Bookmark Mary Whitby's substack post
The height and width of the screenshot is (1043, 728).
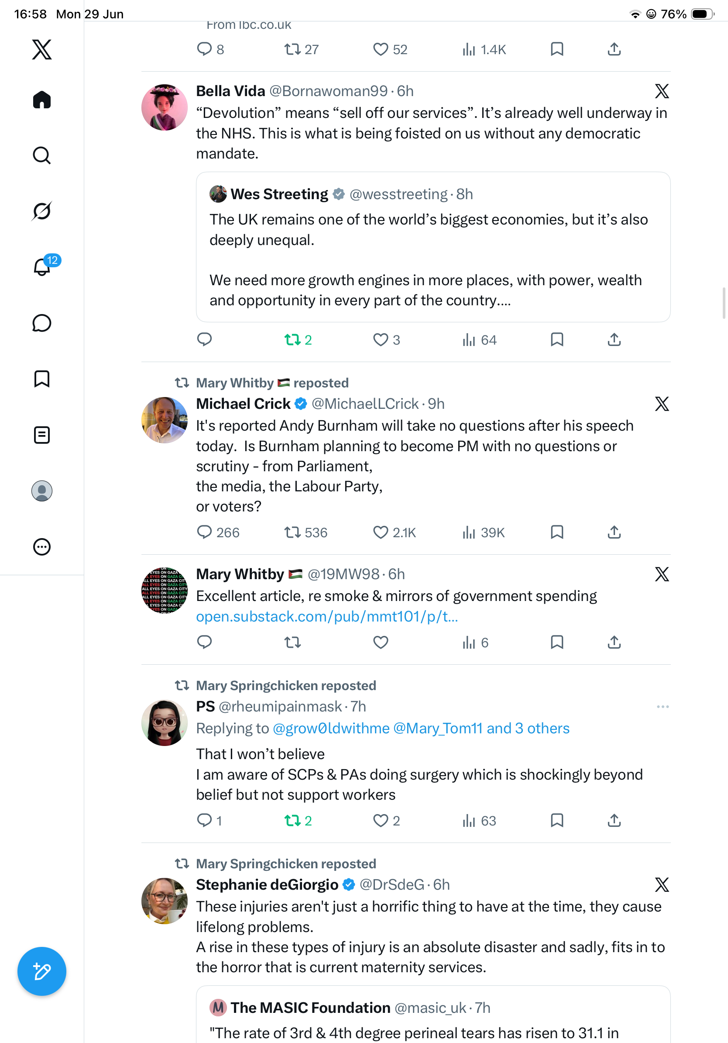coord(557,642)
